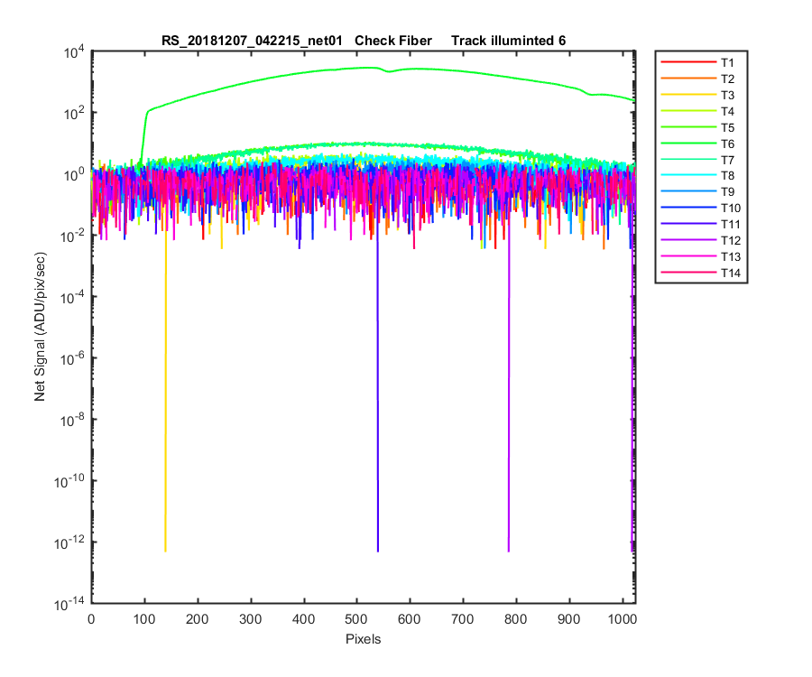This screenshot has width=812, height=677.
Task: Click the red T1 legend line sample
Action: coord(688,62)
